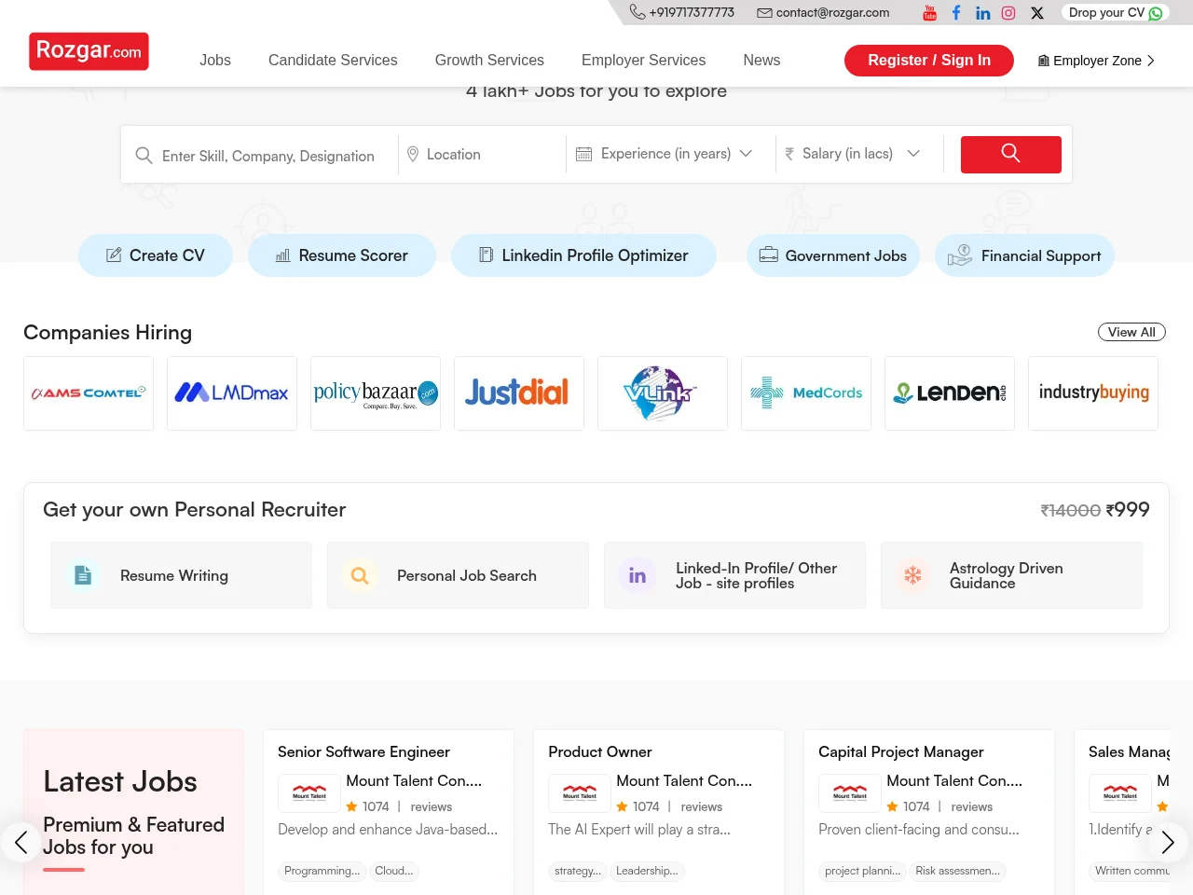Go to next jobs with right arrow

(x=1168, y=842)
